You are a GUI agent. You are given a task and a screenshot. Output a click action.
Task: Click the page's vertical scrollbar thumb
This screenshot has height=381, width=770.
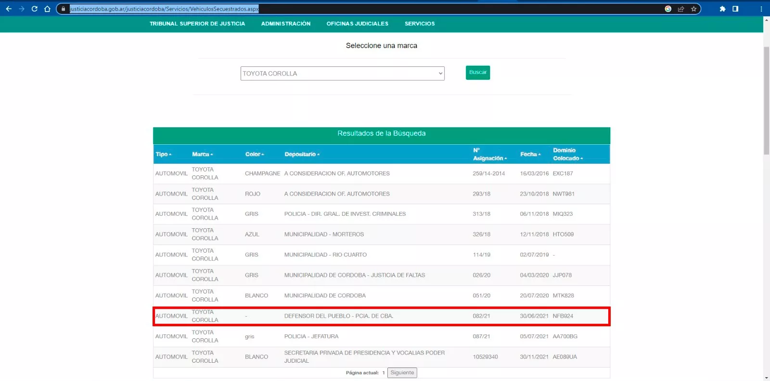[766, 101]
